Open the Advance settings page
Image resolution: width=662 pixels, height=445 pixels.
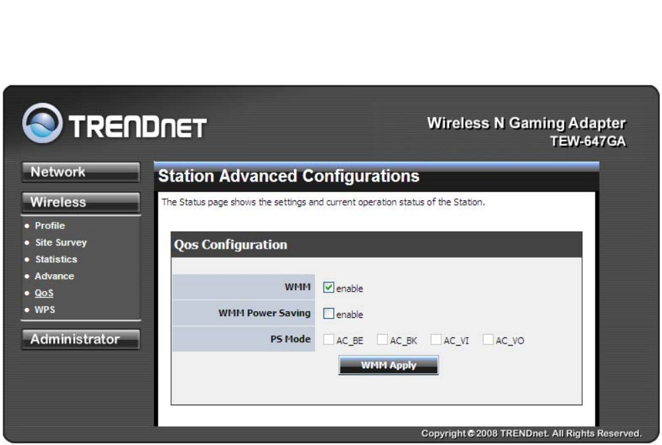click(54, 276)
